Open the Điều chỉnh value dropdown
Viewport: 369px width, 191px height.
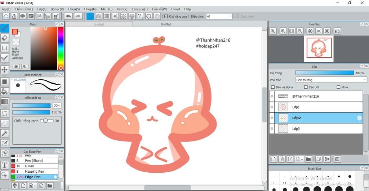tap(230, 17)
